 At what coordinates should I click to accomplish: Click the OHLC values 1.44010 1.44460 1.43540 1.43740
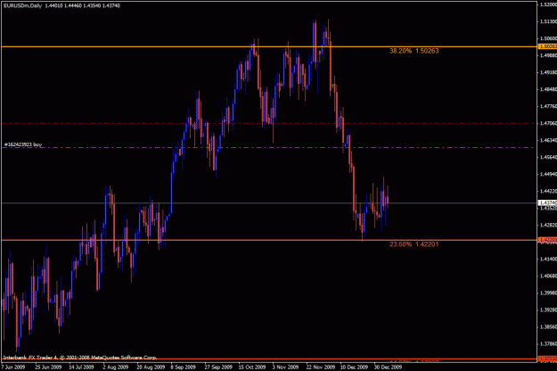[x=82, y=5]
